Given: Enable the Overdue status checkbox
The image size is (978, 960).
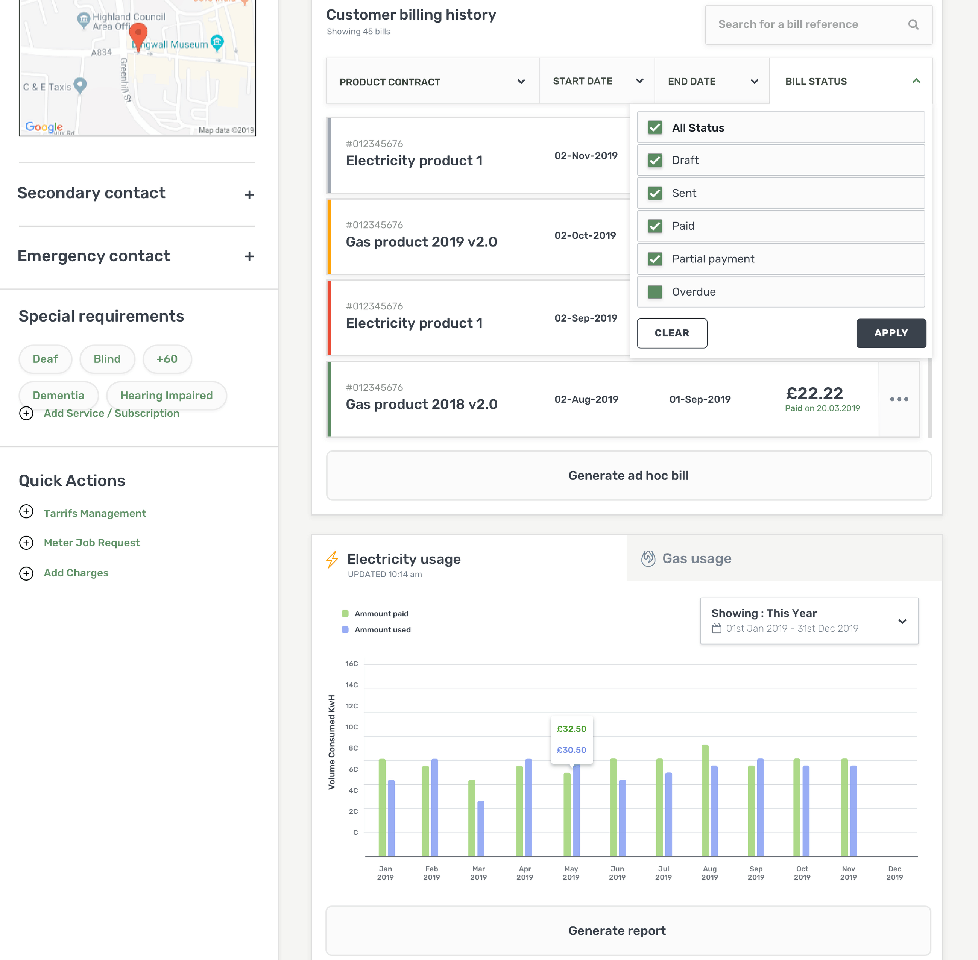Looking at the screenshot, I should tap(654, 291).
